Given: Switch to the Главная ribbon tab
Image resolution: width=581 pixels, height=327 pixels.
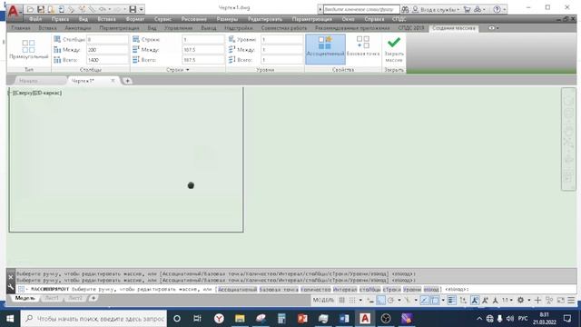Looking at the screenshot, I should click(x=21, y=28).
